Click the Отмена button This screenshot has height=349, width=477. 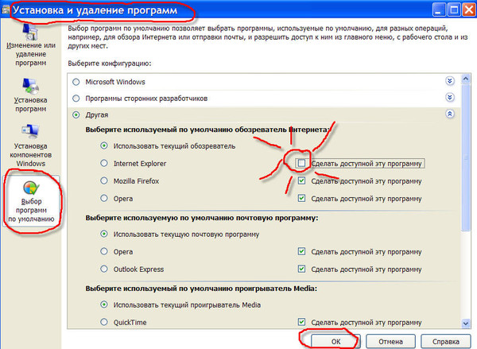[x=390, y=341]
